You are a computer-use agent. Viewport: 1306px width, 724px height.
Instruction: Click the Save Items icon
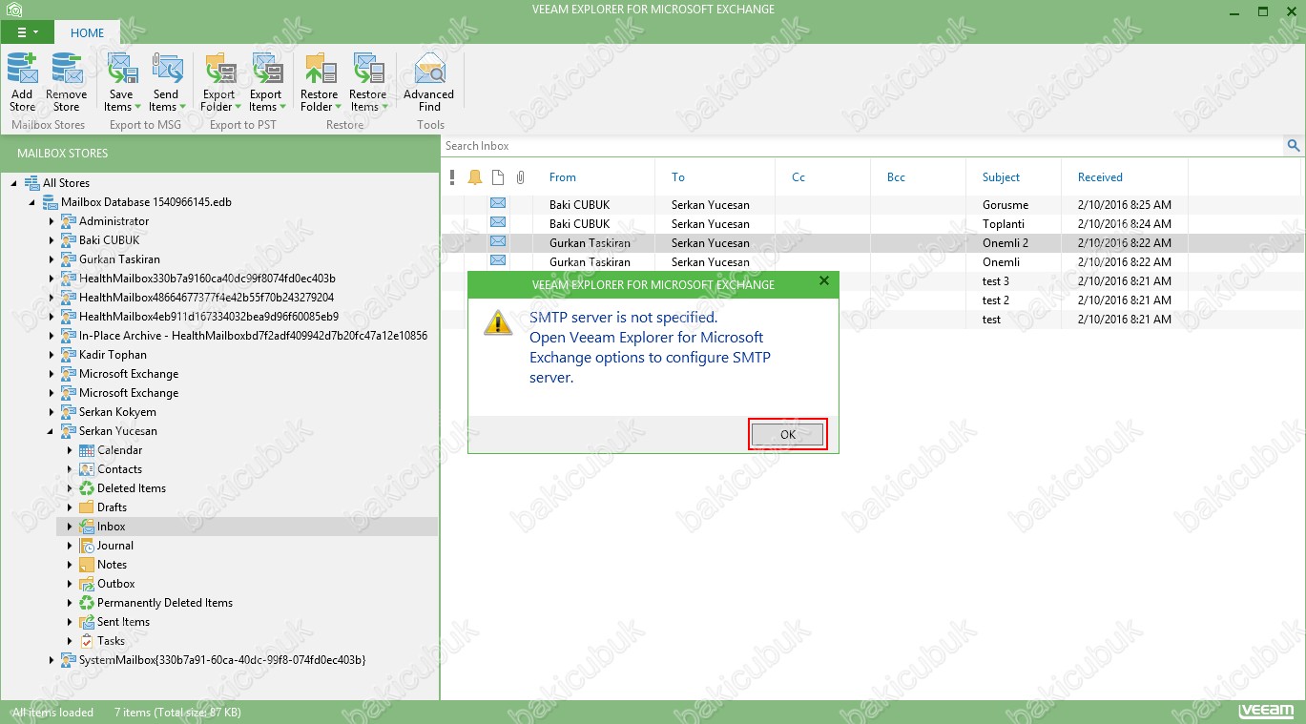pos(121,69)
